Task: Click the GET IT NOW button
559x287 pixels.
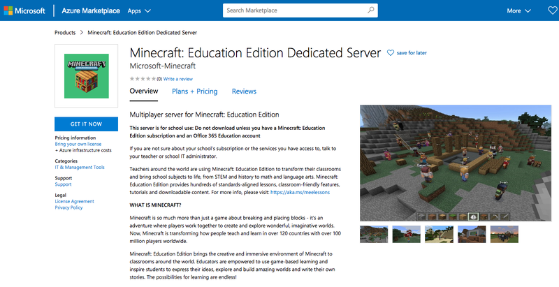Action: coord(86,124)
